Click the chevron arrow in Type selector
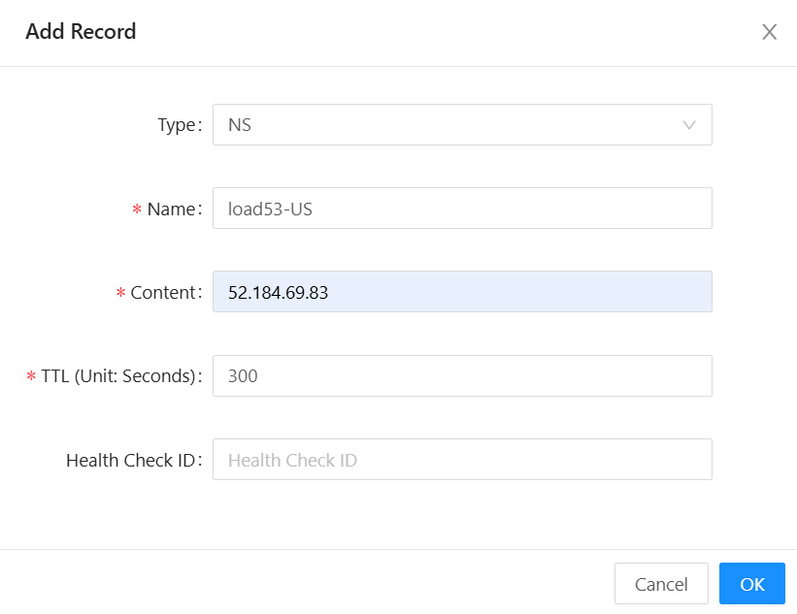This screenshot has width=797, height=614. 689,125
